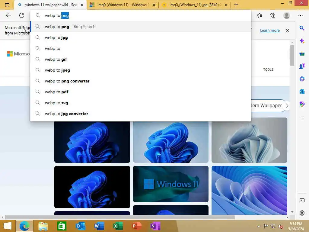309x232 pixels.
Task: Close the windows 11 wallpaper wiki tab
Action: pyautogui.click(x=82, y=5)
